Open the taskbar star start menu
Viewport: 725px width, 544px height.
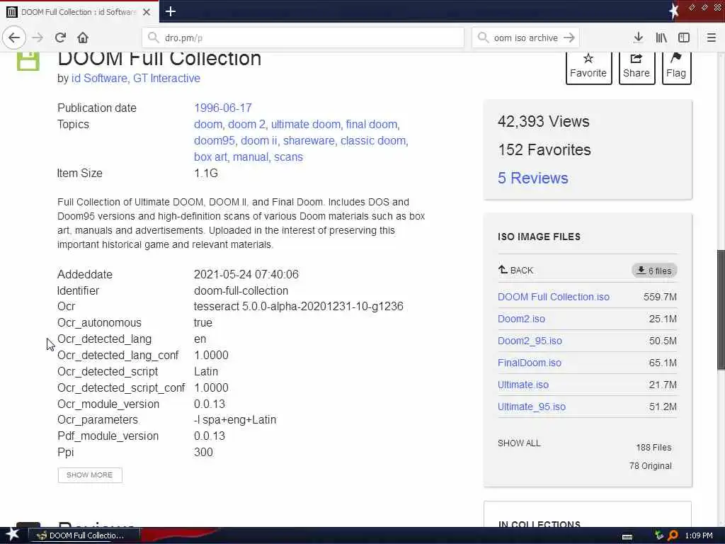click(12, 535)
